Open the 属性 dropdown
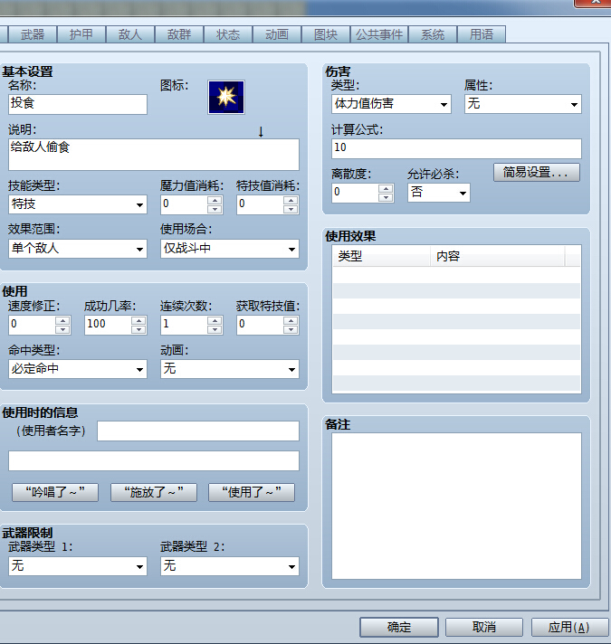Image resolution: width=611 pixels, height=644 pixels. pos(523,104)
